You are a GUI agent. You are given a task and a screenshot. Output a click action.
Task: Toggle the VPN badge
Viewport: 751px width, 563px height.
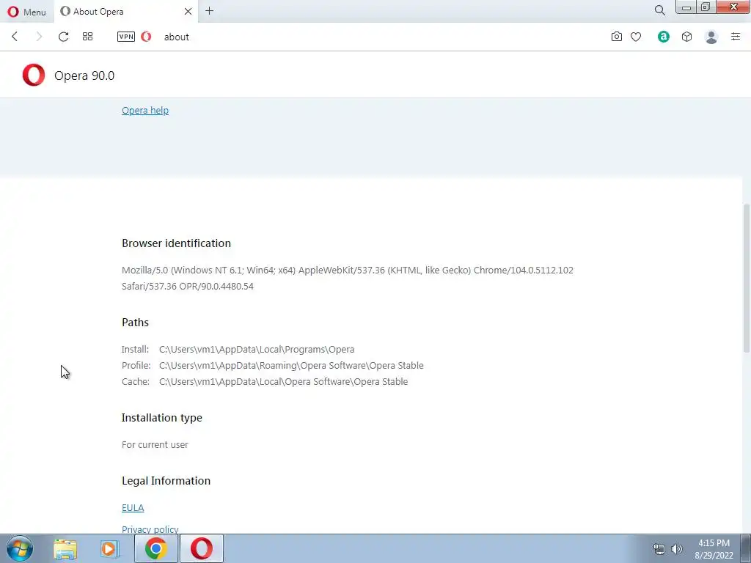[x=126, y=37]
